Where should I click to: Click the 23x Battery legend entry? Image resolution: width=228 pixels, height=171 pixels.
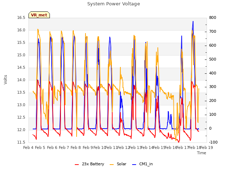pos(89,164)
